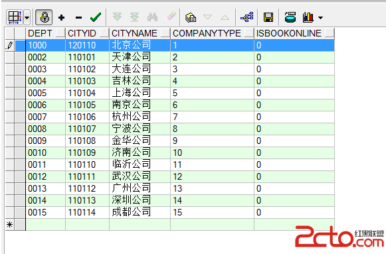
Task: Click the CITYID column header
Action: pyautogui.click(x=88, y=33)
